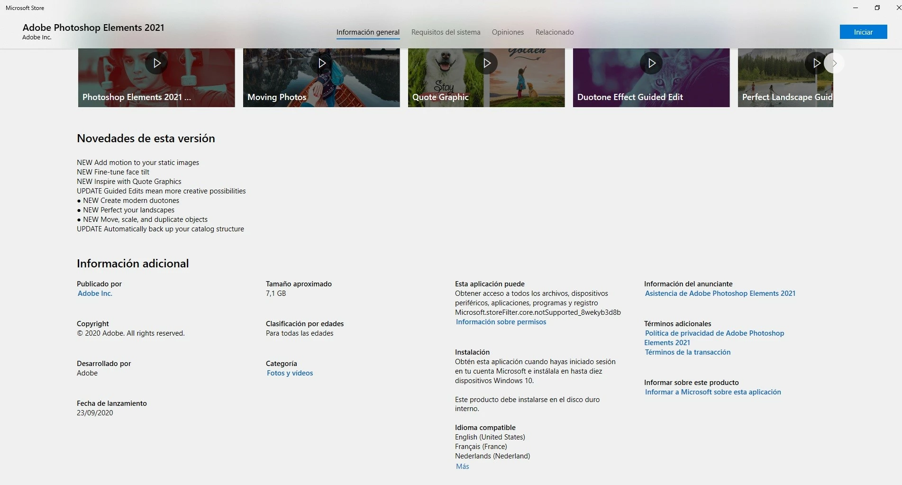The height and width of the screenshot is (485, 902).
Task: Click the copyright line "© 2020 Adobe. All rights reserved."
Action: point(131,333)
